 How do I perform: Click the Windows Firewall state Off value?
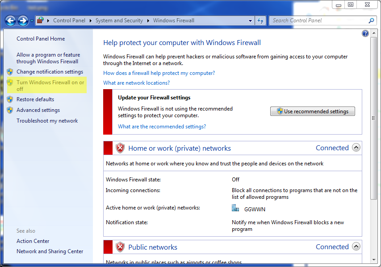(235, 180)
